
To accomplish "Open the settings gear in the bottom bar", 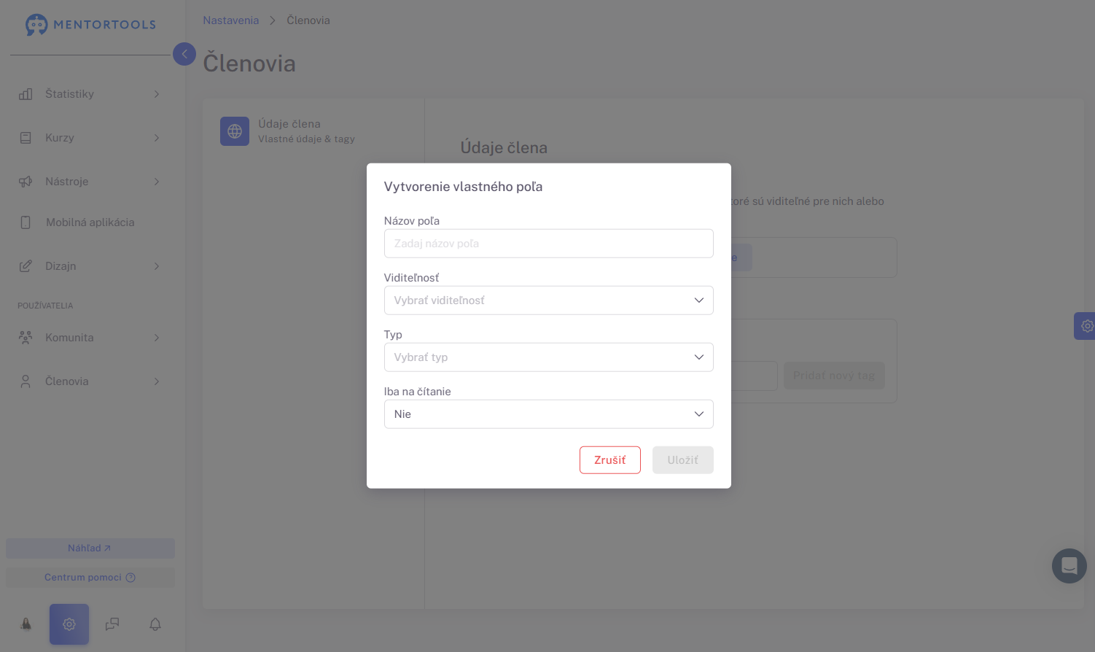I will pyautogui.click(x=69, y=624).
